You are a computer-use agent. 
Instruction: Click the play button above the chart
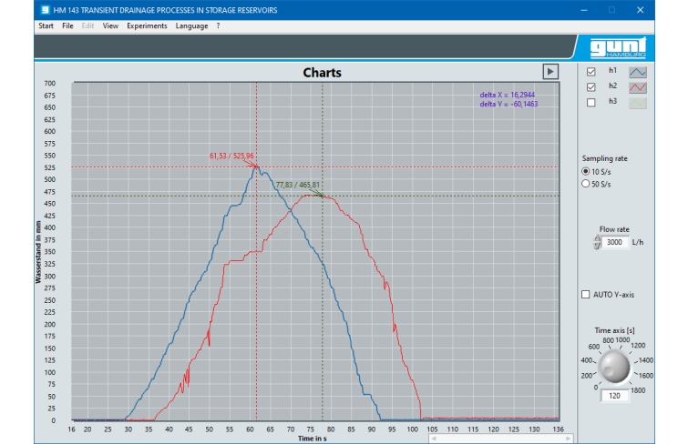[x=550, y=72]
